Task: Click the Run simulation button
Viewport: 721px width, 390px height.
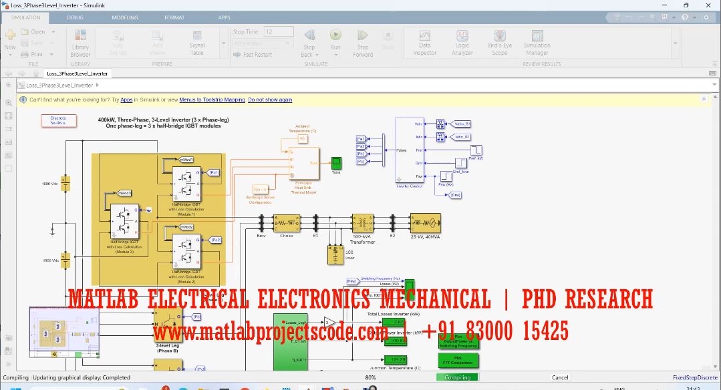Action: [335, 38]
